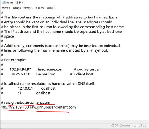The width and height of the screenshot is (149, 129).
Task: Click the 127.0.0.1 localhost line
Action: pyautogui.click(x=28, y=88)
